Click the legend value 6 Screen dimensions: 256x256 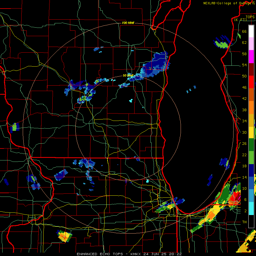tap(245, 200)
